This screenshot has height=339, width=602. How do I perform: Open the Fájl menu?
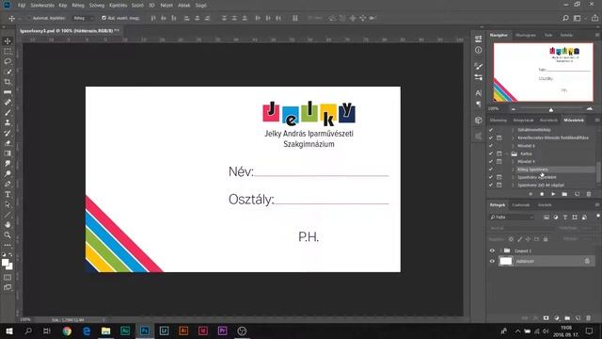(22, 6)
